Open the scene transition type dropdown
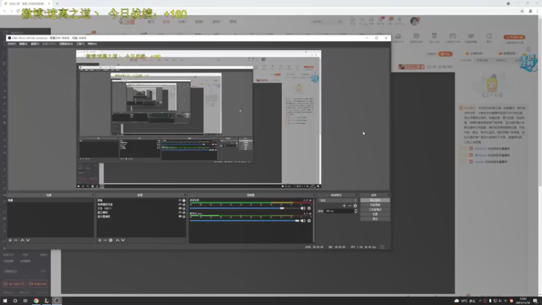This screenshot has height=305, width=542. click(x=337, y=200)
